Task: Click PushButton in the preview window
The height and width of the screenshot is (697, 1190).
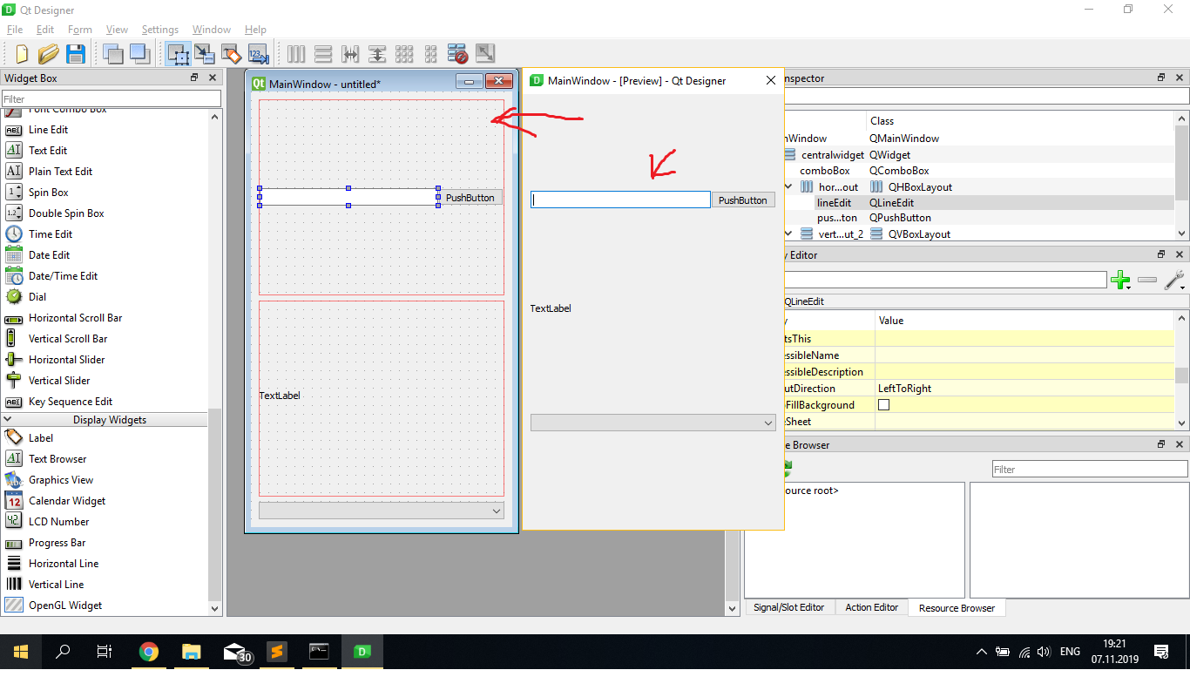Action: tap(743, 200)
